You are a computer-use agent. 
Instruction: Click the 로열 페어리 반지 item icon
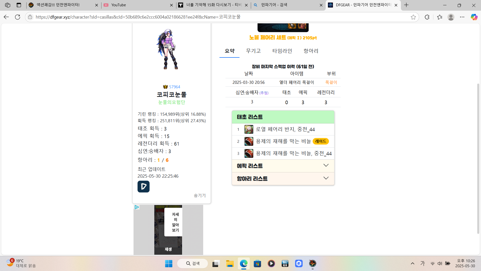pos(249,129)
